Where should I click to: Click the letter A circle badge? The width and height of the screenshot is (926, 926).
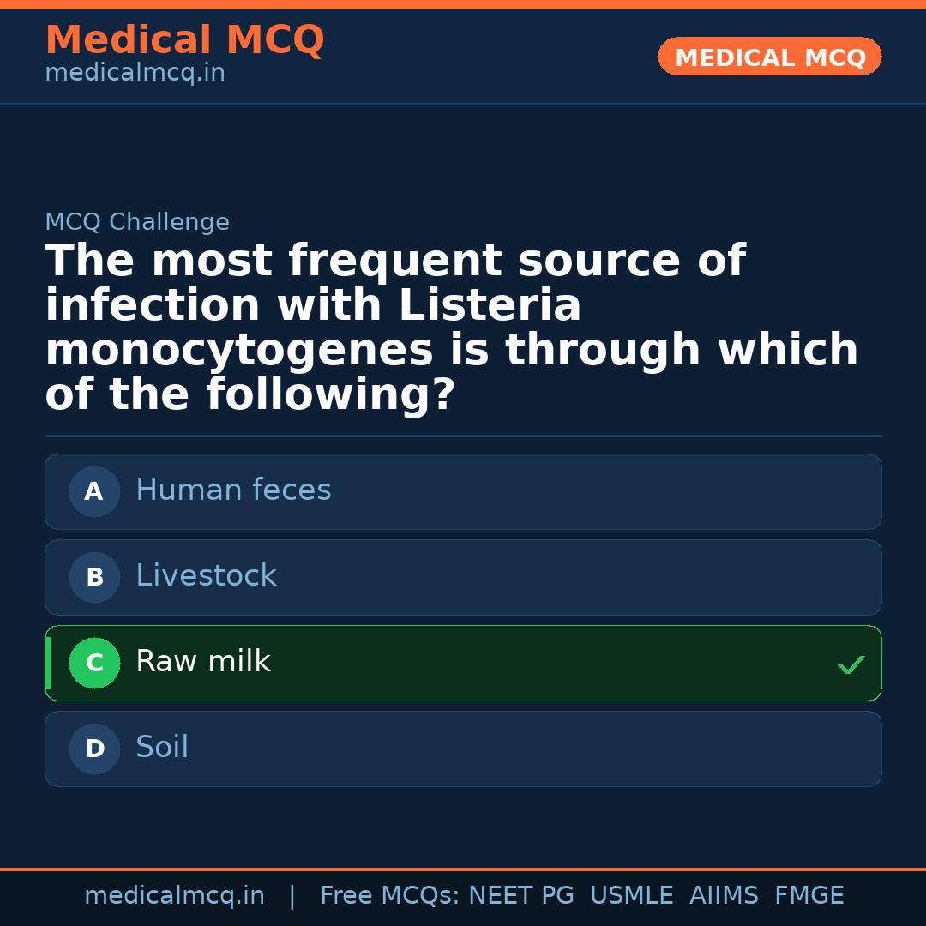click(94, 491)
